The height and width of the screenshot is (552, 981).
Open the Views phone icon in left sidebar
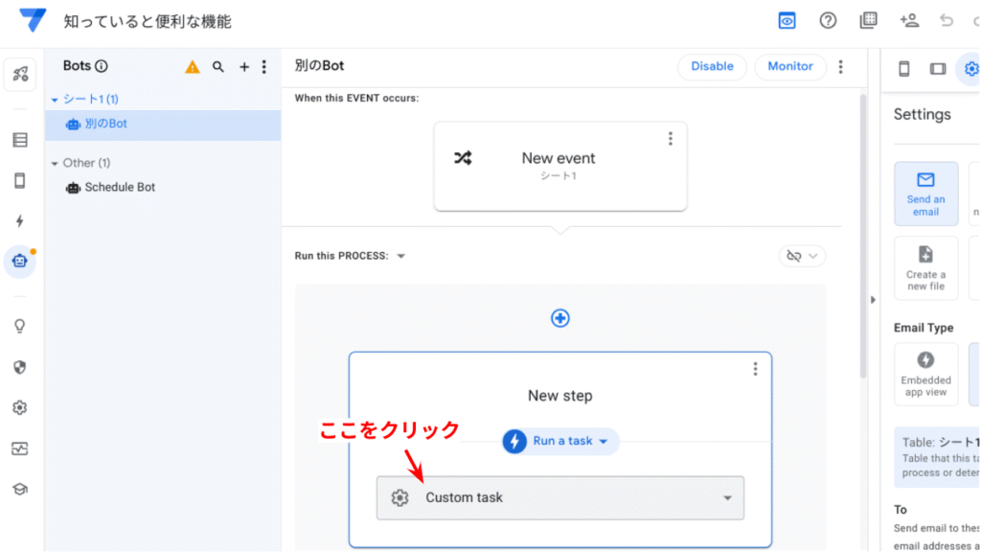pos(20,180)
